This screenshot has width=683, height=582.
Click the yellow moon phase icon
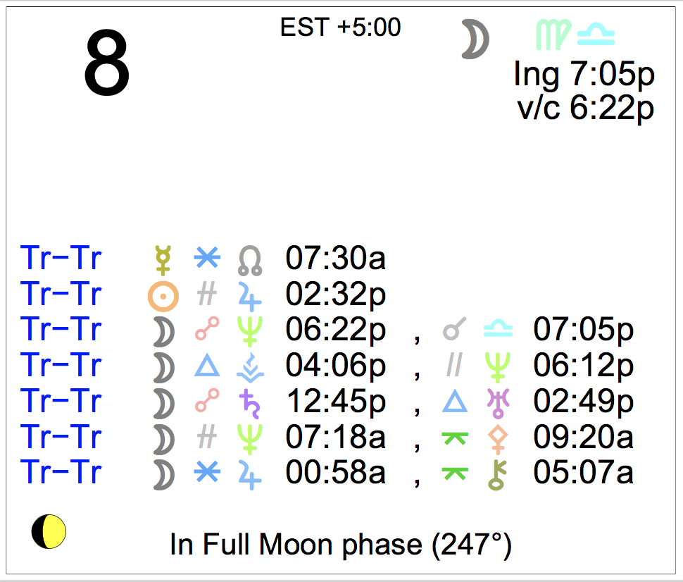[49, 531]
